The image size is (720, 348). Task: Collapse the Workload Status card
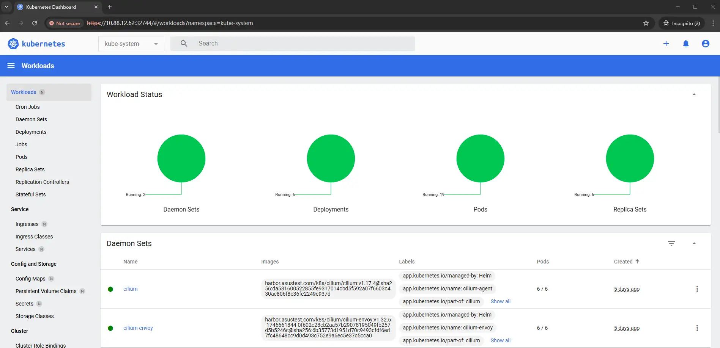point(694,94)
